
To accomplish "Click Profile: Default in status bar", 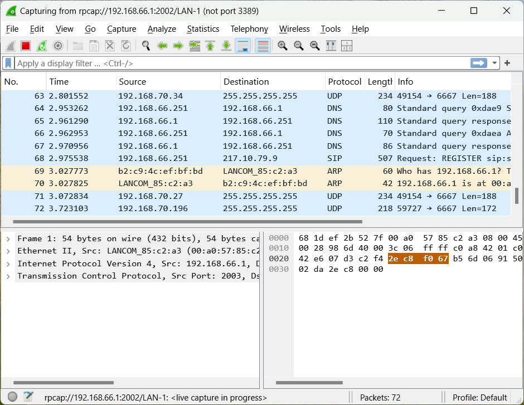I will pos(479,397).
